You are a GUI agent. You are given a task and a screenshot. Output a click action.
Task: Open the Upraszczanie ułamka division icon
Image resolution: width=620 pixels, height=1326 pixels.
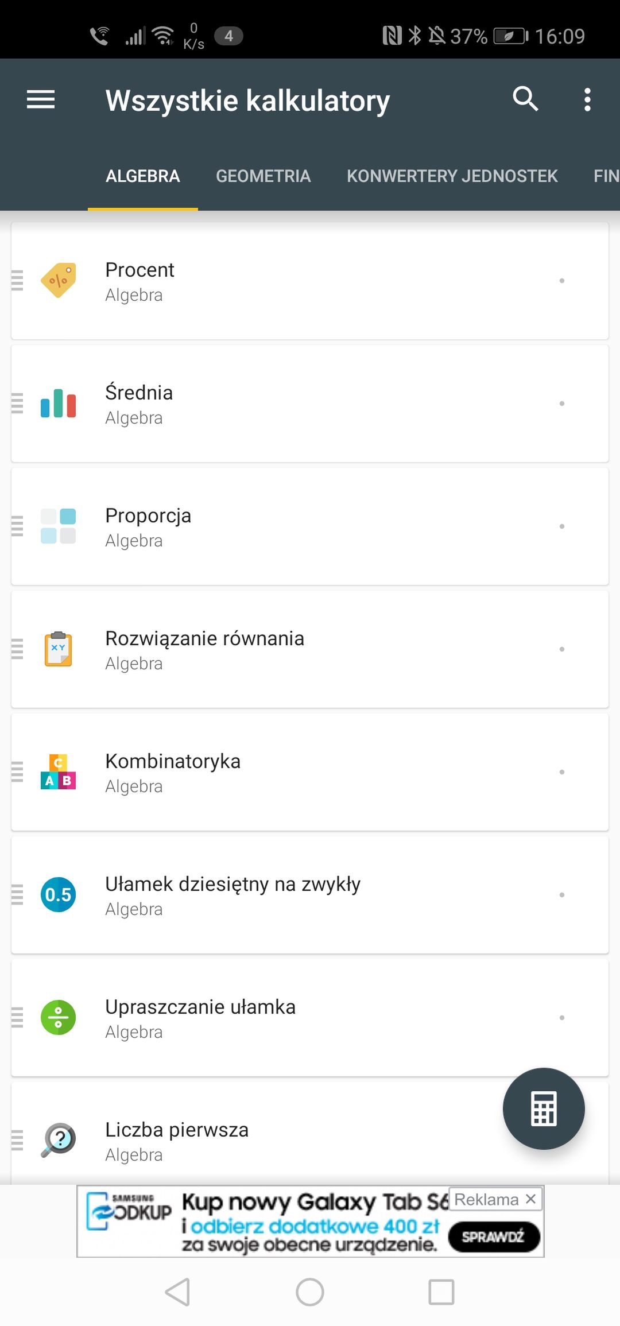click(58, 1018)
